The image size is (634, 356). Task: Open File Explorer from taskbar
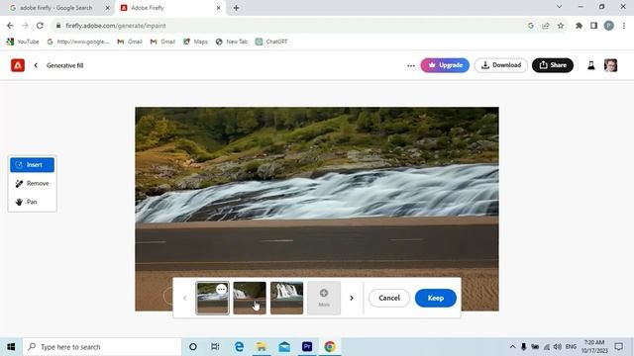(262, 347)
